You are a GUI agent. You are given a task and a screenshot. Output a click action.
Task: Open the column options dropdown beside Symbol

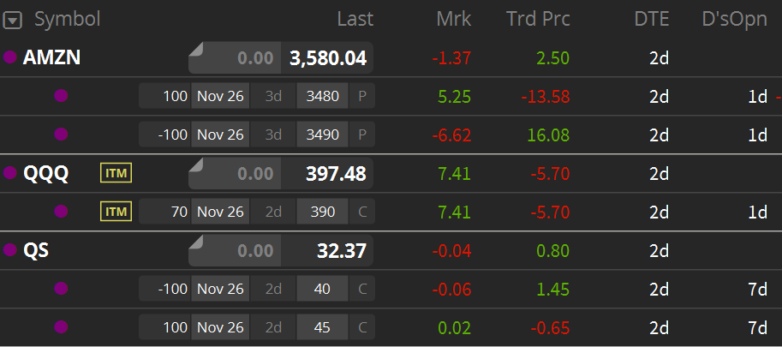pyautogui.click(x=13, y=21)
